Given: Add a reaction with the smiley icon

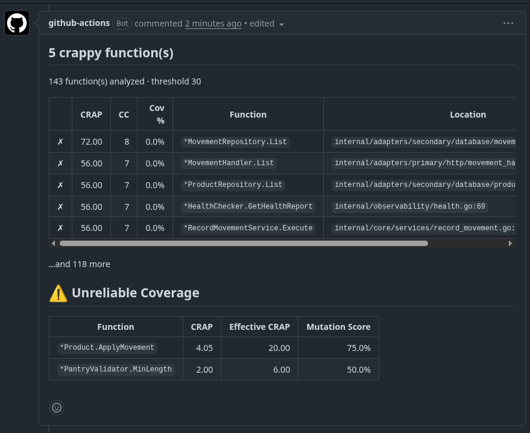Looking at the screenshot, I should tap(57, 408).
